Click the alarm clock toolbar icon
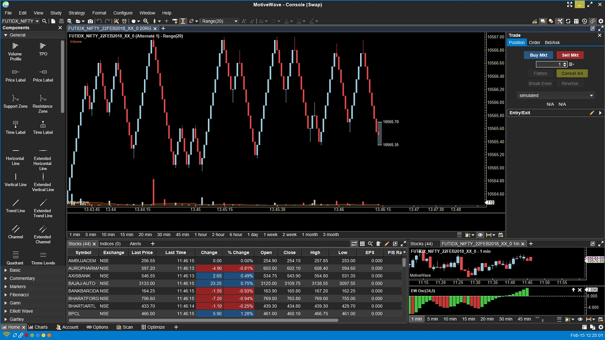The height and width of the screenshot is (340, 605). pos(124,21)
